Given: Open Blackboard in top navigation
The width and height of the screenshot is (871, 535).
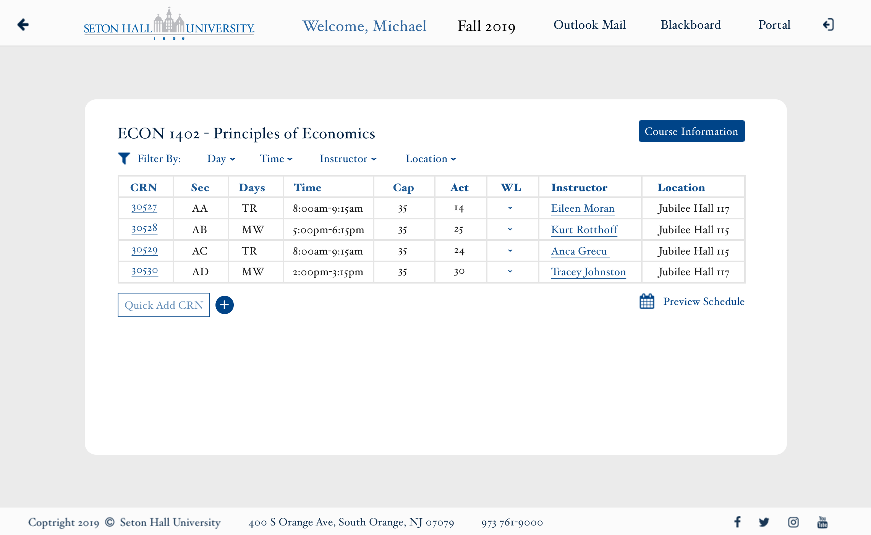Looking at the screenshot, I should pos(691,25).
